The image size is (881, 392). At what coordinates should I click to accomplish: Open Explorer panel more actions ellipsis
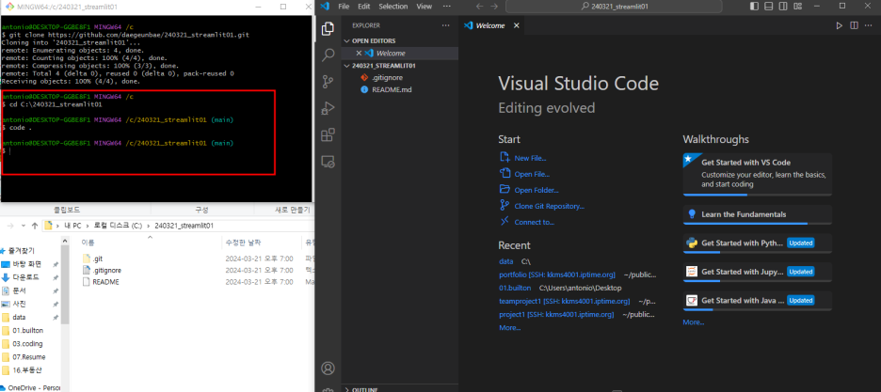click(x=445, y=25)
